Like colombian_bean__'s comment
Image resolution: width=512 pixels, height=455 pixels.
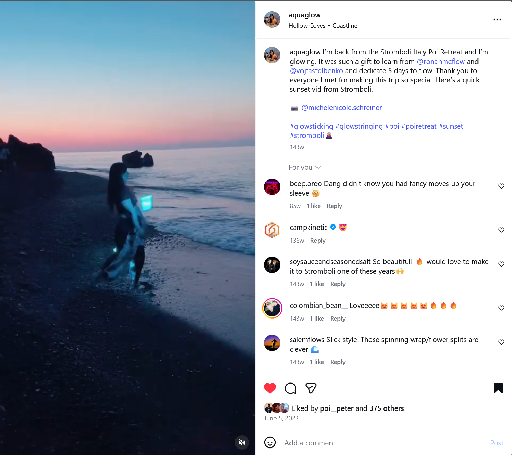pyautogui.click(x=501, y=308)
